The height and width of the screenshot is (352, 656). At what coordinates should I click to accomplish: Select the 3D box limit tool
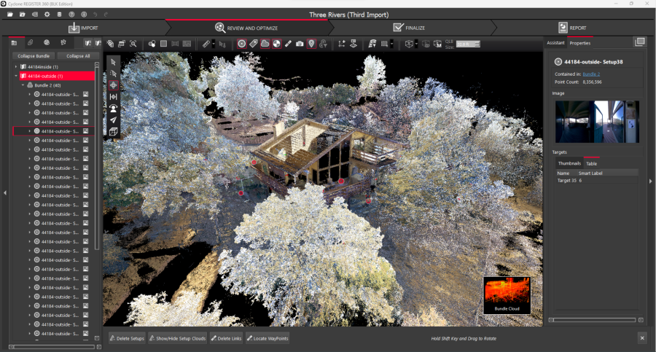point(114,132)
